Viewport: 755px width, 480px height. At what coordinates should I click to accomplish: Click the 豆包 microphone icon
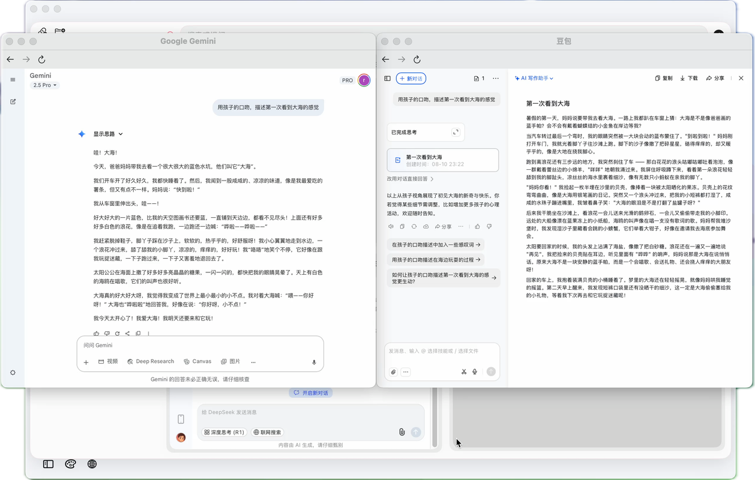click(x=475, y=372)
